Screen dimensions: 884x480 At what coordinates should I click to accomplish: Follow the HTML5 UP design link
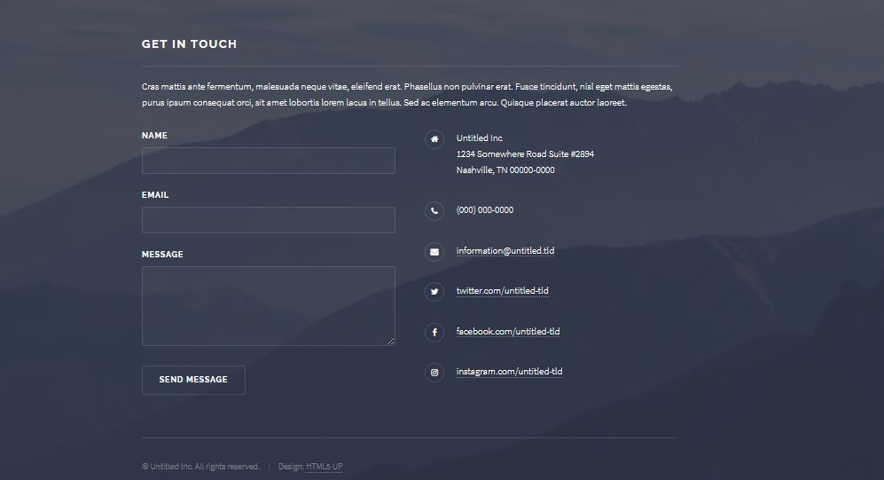[325, 467]
